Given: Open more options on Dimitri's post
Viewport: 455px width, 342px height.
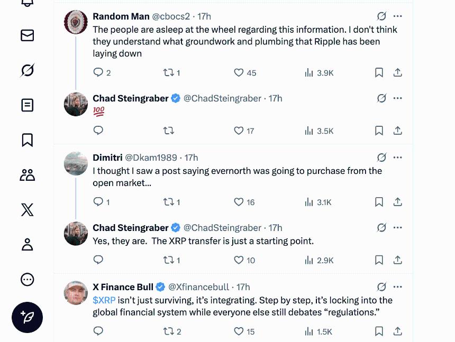Looking at the screenshot, I should coord(398,157).
